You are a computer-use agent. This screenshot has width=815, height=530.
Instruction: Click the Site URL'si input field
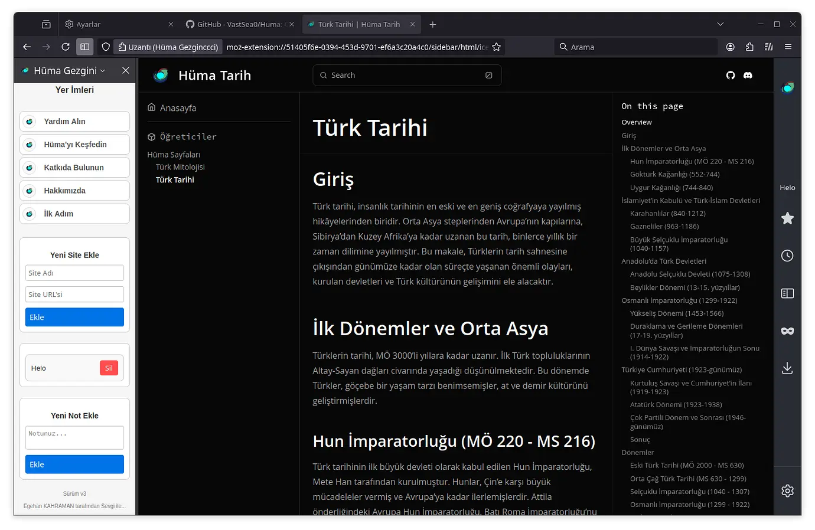point(74,294)
